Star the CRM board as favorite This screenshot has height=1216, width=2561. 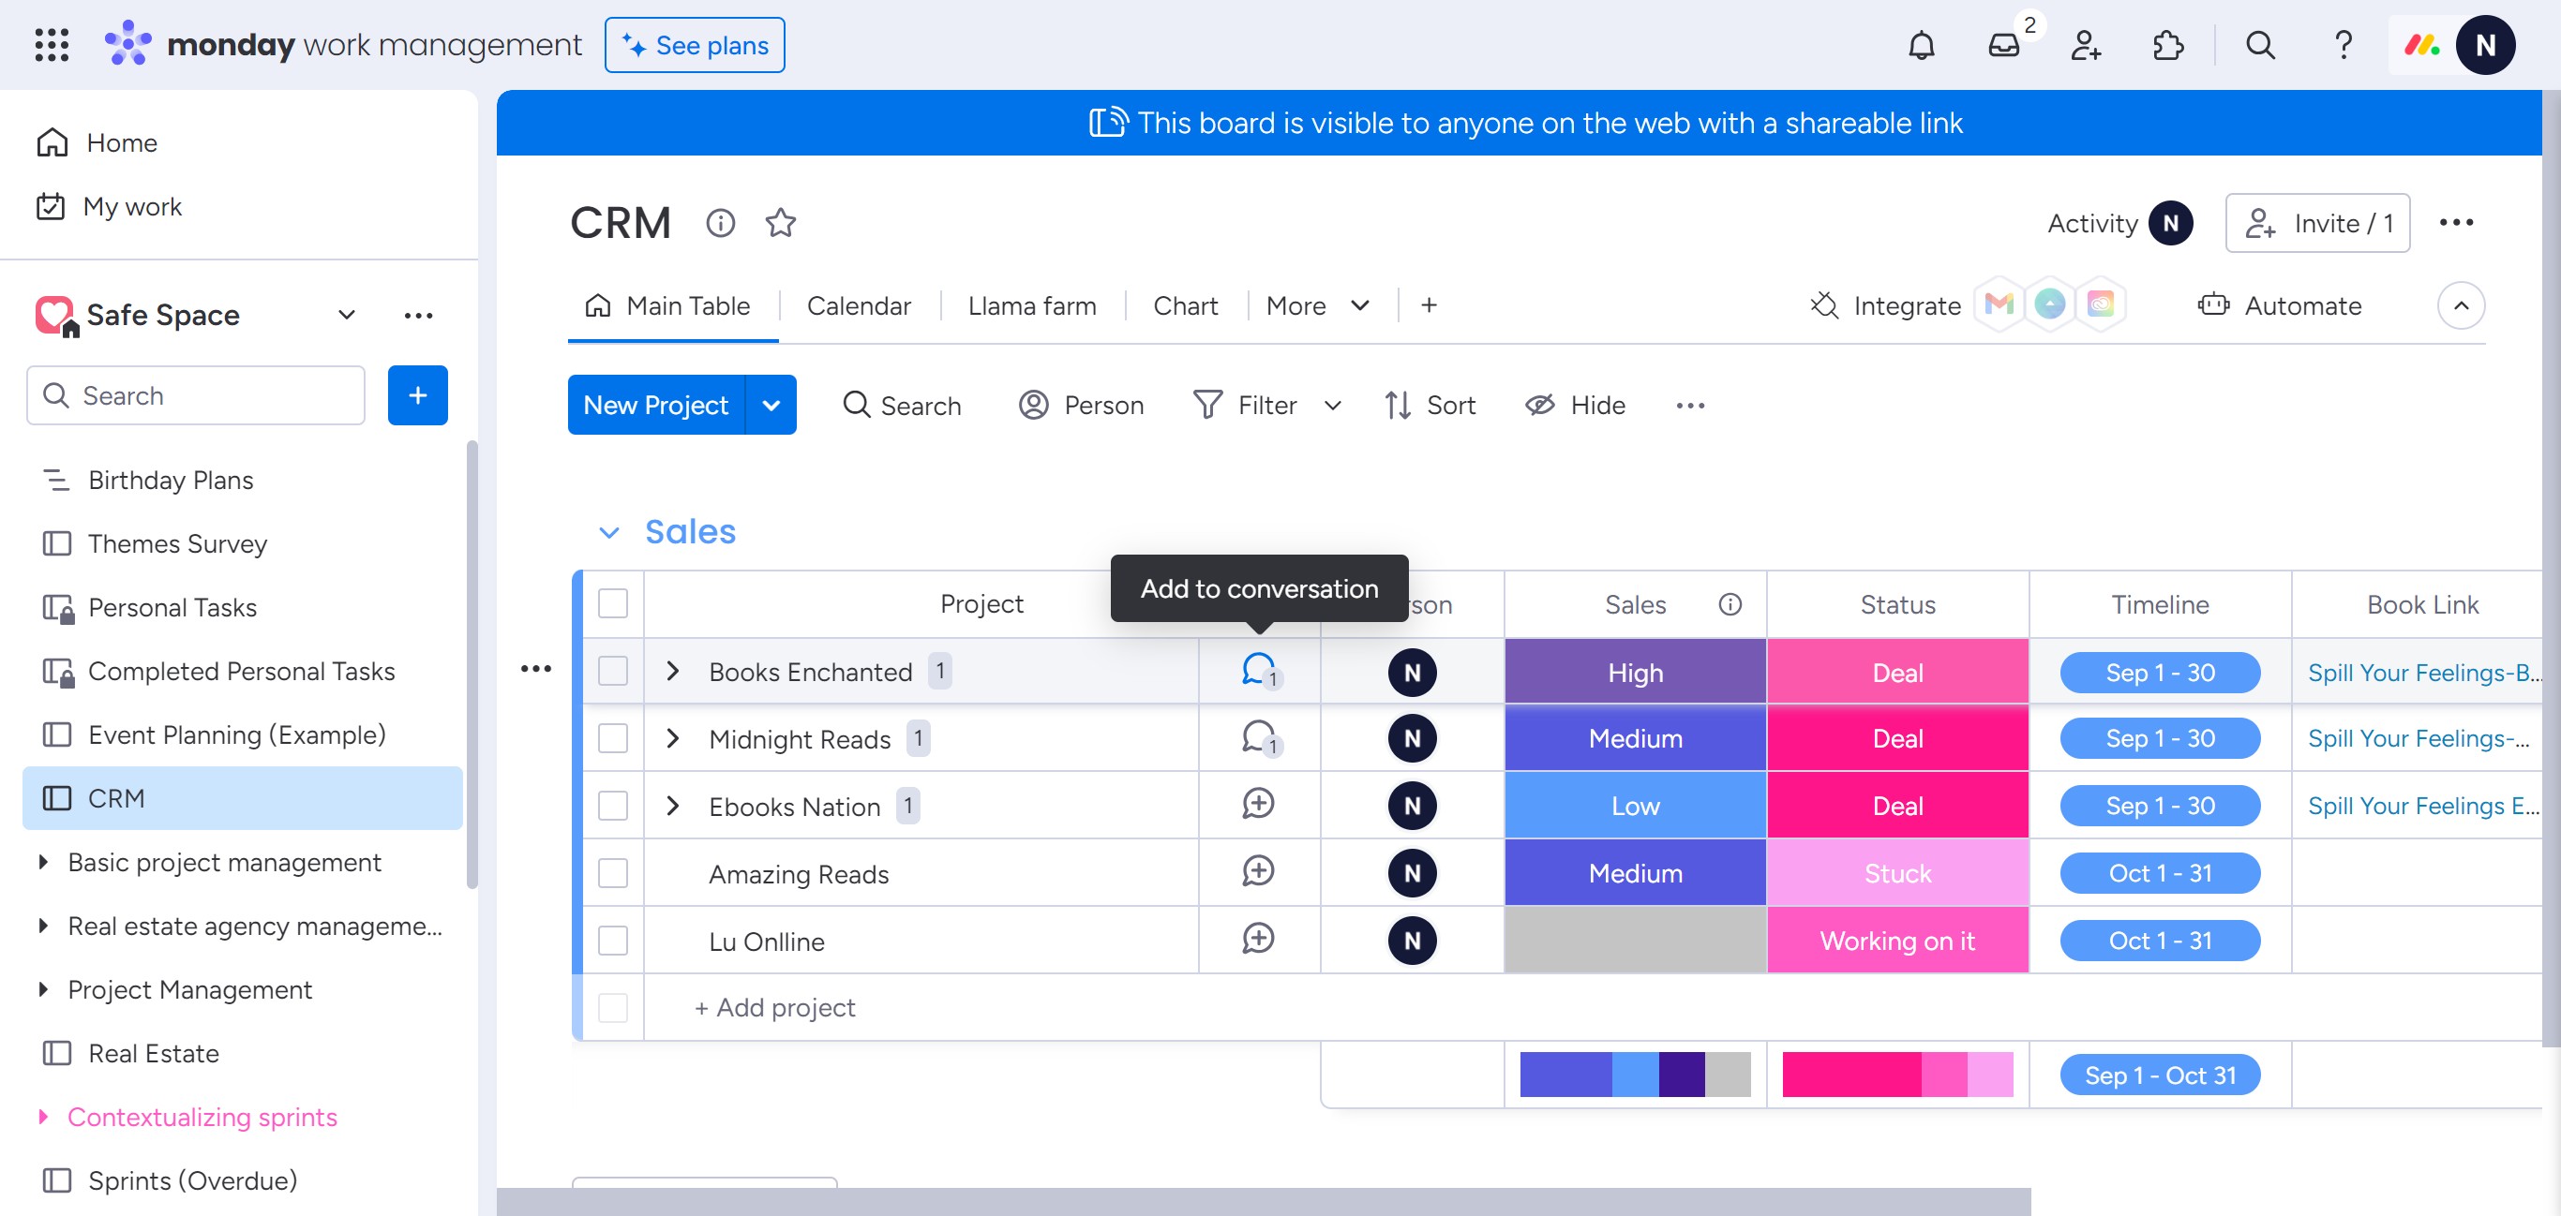(781, 223)
